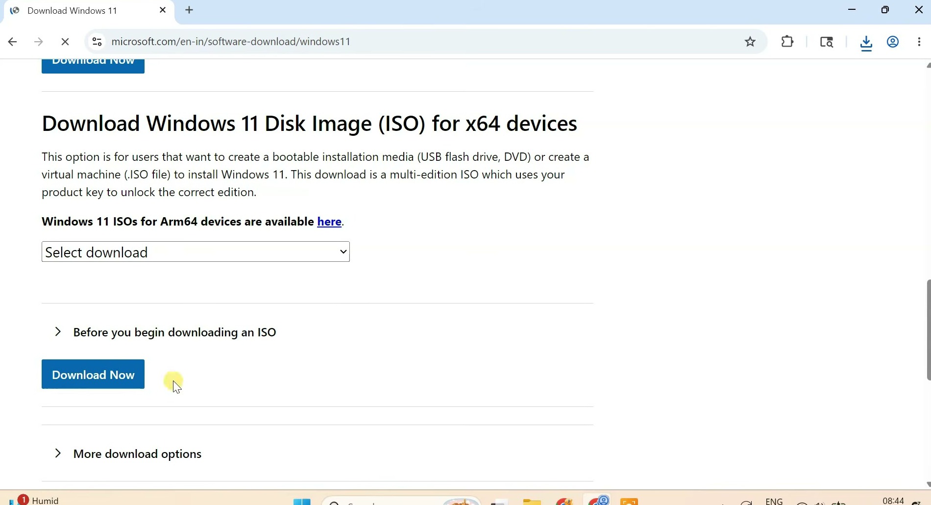View site information icon in address bar
Viewport: 931px width, 505px height.
click(x=97, y=42)
